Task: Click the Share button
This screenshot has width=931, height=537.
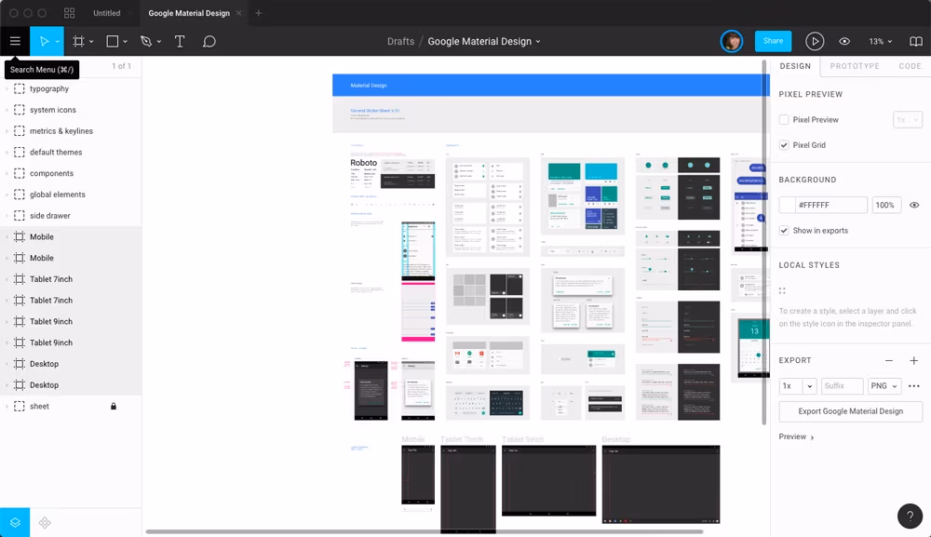Action: click(773, 41)
